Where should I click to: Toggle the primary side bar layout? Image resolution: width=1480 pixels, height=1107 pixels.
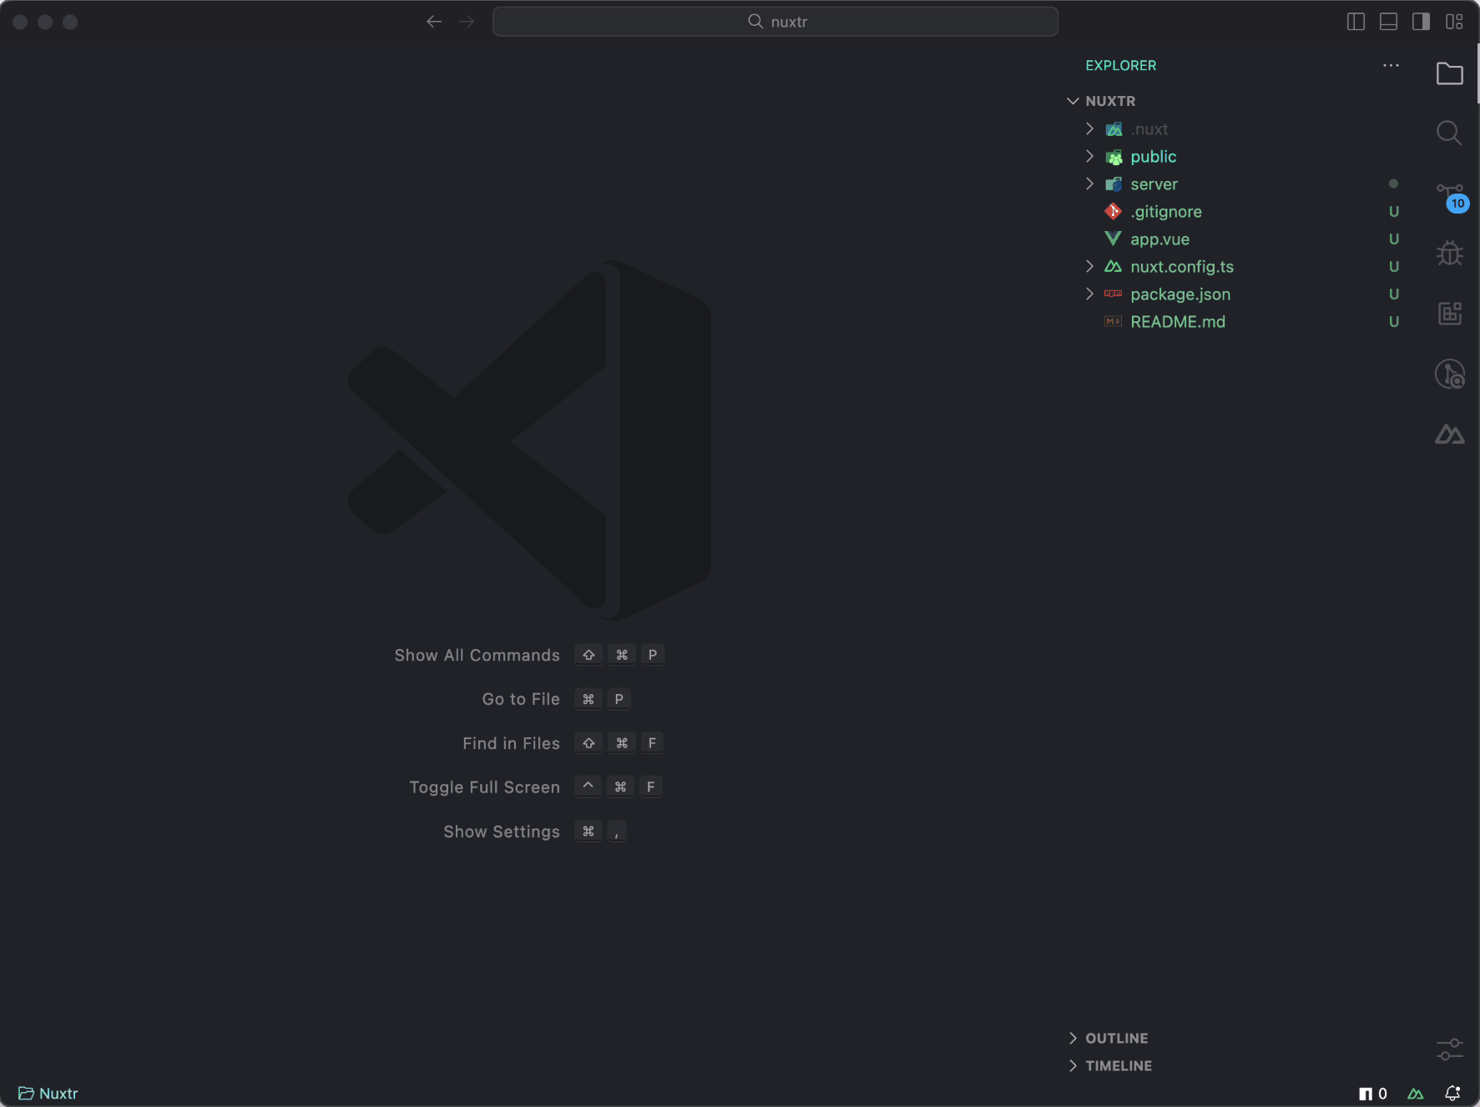1356,22
